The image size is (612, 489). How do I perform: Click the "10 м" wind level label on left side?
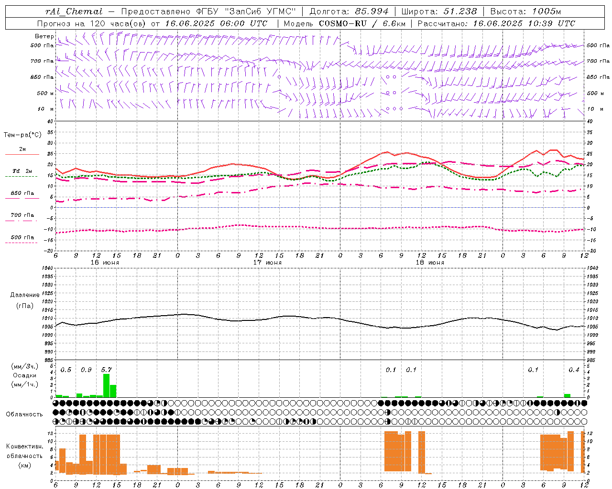point(45,109)
